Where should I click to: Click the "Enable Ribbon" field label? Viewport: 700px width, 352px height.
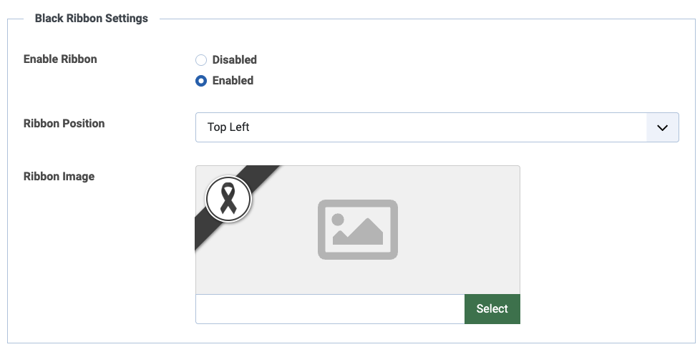pos(60,59)
